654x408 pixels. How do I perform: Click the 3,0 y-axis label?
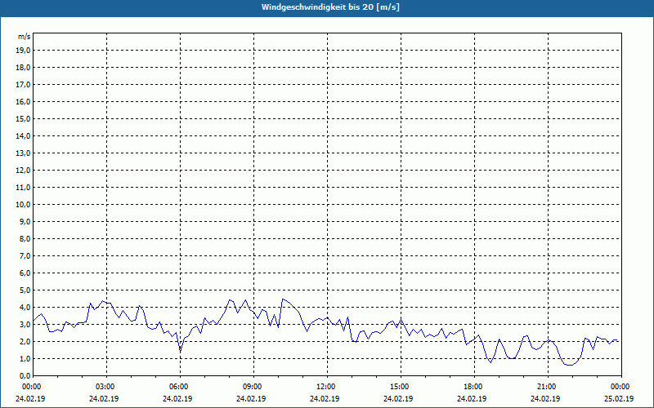click(x=25, y=324)
